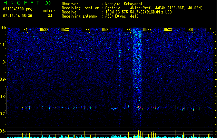Click time marker 0534
Screen dimensions: 217x138
coord(86,30)
